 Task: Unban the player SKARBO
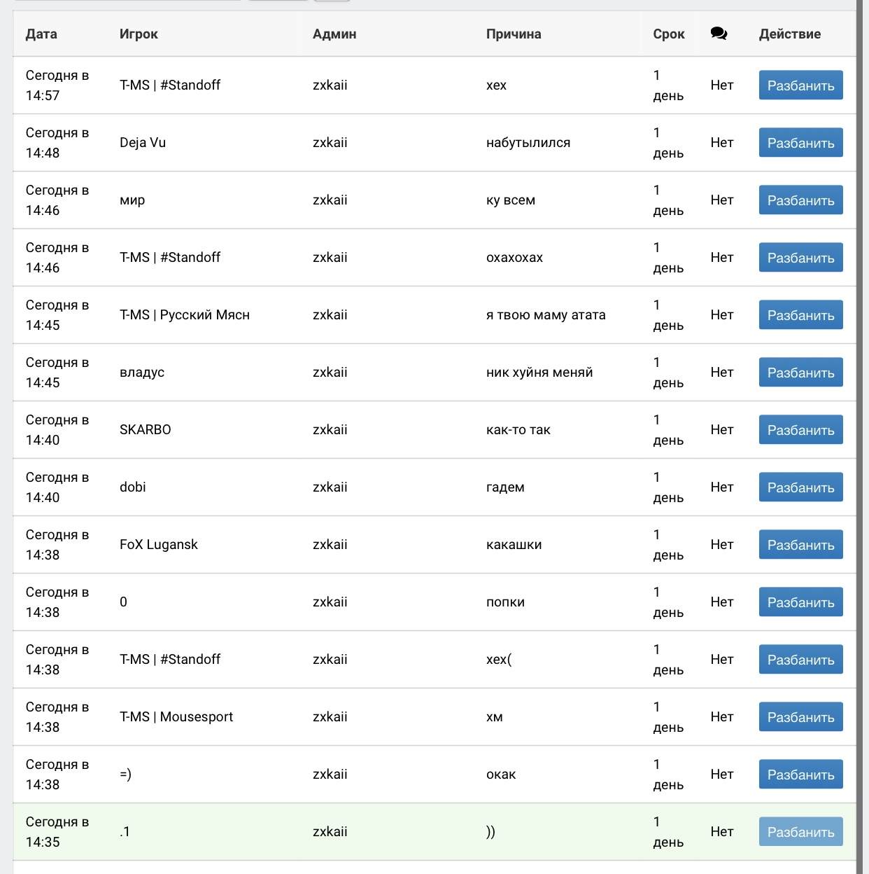click(x=800, y=430)
